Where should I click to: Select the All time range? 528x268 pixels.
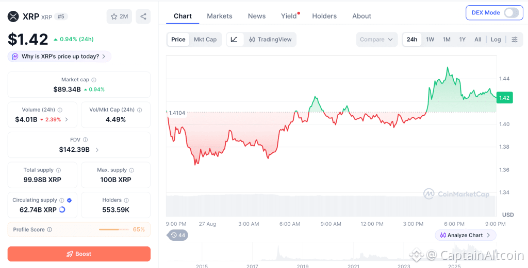(478, 39)
